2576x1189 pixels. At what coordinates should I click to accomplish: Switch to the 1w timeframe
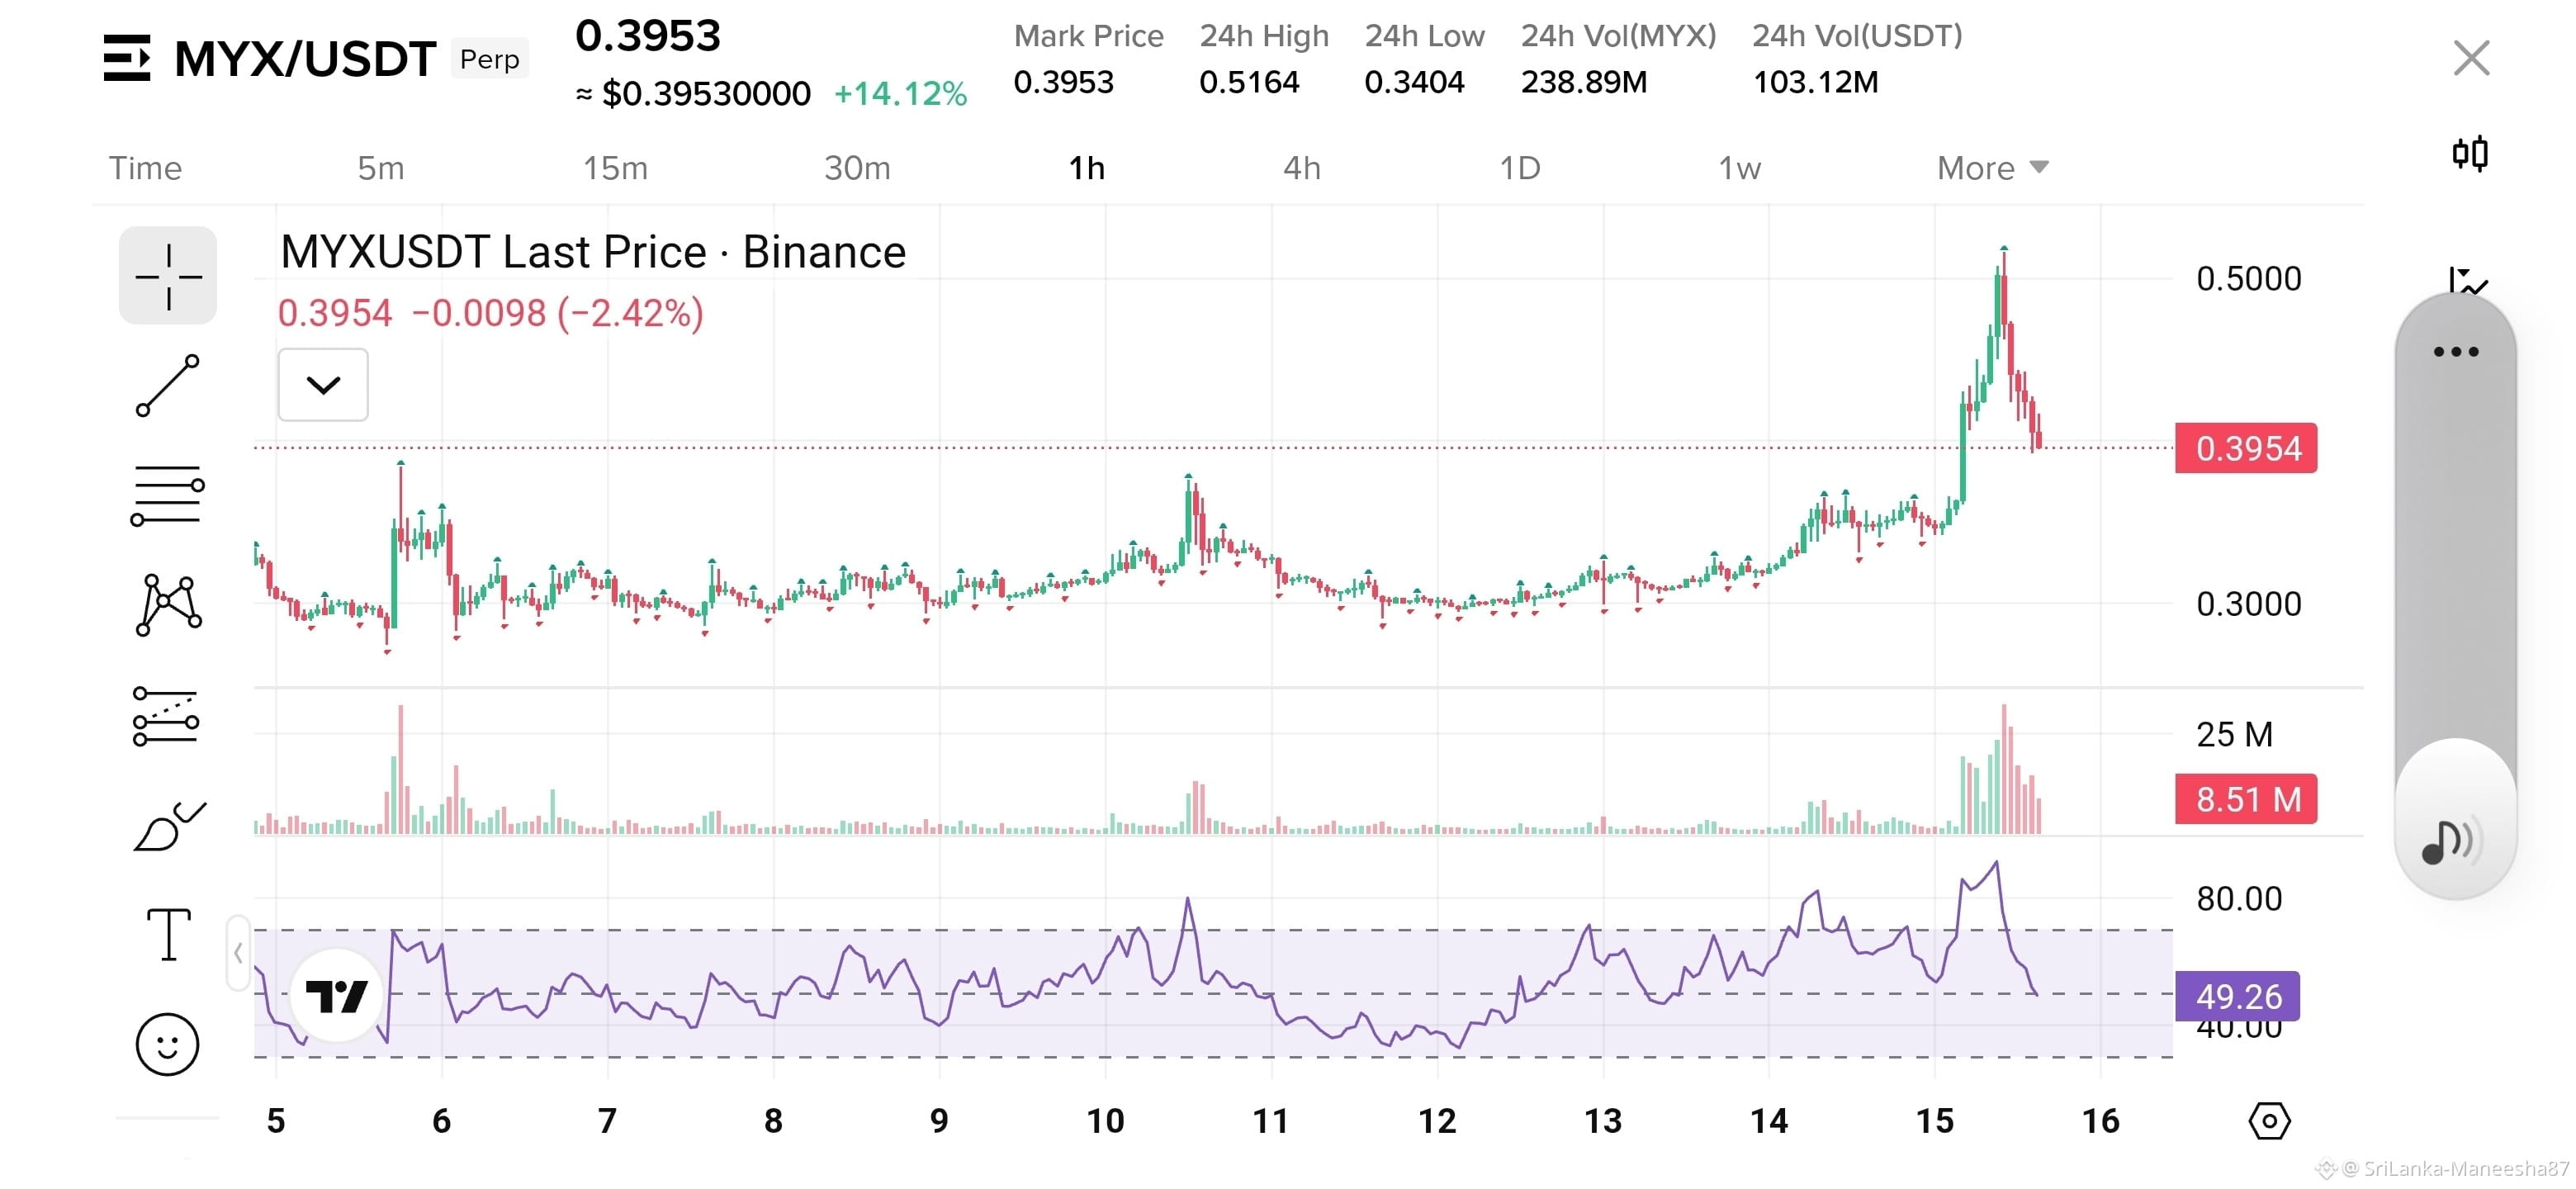click(1739, 168)
